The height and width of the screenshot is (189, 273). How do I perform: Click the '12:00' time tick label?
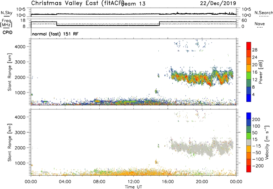click(133, 182)
